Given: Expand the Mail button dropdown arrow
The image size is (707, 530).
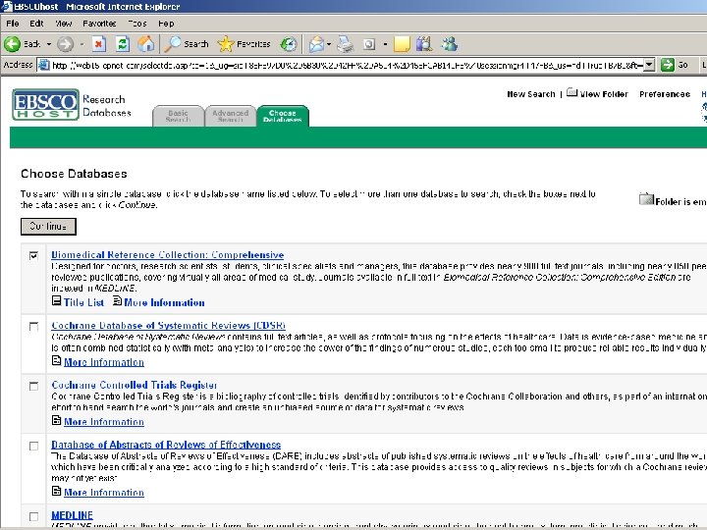Looking at the screenshot, I should (x=329, y=44).
